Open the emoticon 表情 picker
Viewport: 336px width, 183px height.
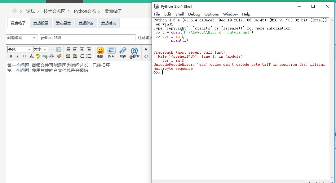pyautogui.click(x=100, y=52)
